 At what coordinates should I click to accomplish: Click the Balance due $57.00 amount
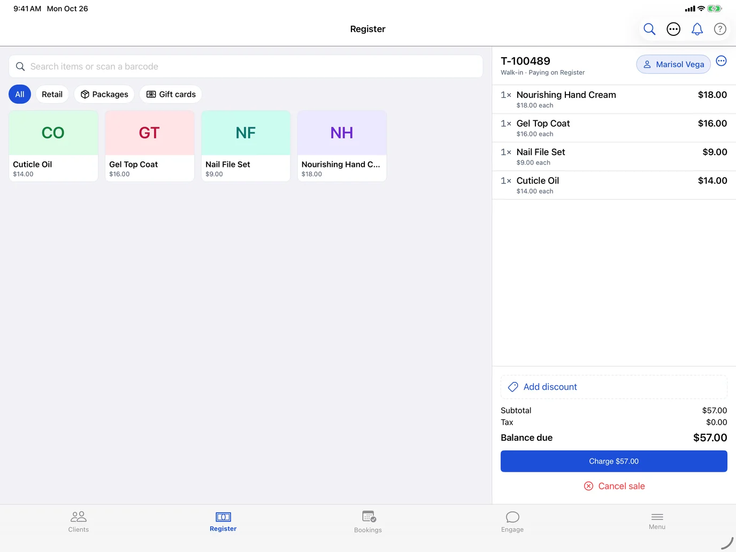[x=710, y=438]
